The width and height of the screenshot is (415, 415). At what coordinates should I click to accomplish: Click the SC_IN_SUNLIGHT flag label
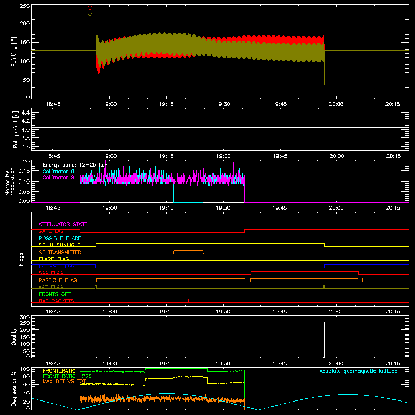tap(60, 245)
